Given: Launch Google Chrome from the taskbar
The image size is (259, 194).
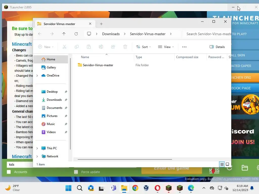Looking at the screenshot, I should tap(135, 188).
